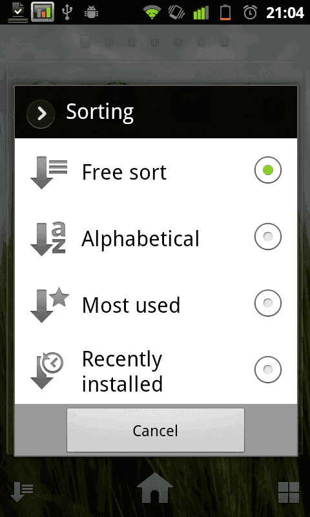Tap the battery indicator in status bar
310x517 pixels.
pyautogui.click(x=225, y=12)
